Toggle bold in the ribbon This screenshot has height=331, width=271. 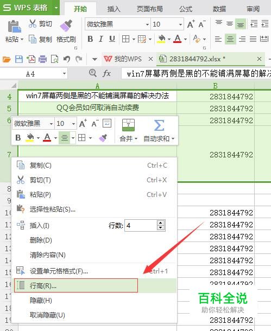click(x=90, y=39)
